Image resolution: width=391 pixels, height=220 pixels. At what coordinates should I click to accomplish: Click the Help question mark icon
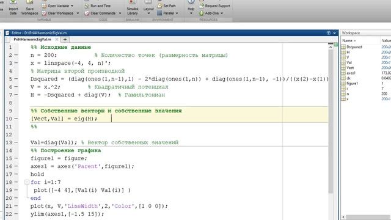[191, 2]
